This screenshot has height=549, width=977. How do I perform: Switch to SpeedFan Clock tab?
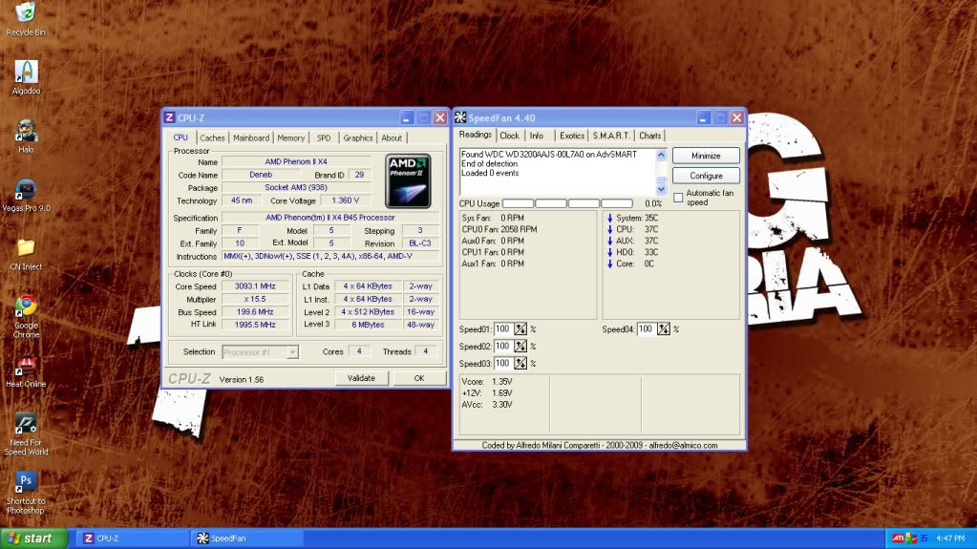point(509,136)
